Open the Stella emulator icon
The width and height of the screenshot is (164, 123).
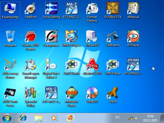(112, 93)
